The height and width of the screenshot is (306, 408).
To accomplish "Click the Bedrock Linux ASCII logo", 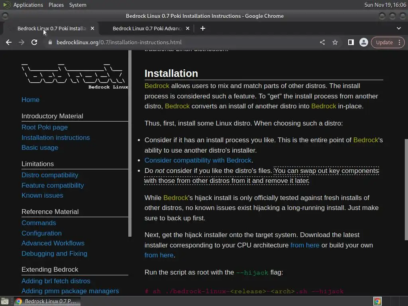I will (x=75, y=76).
